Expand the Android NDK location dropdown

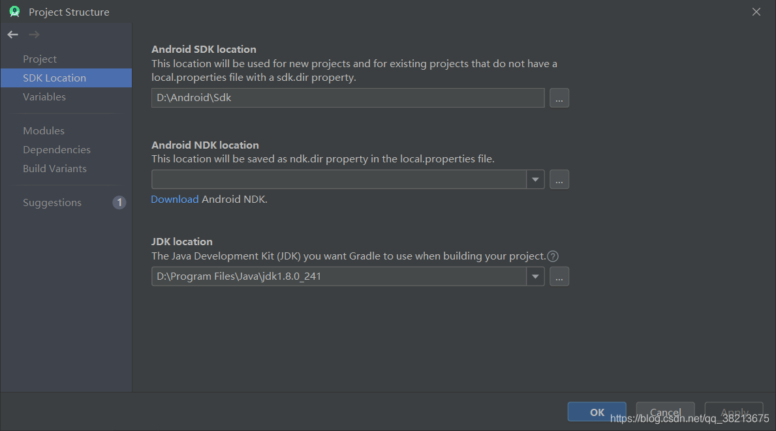pos(535,179)
